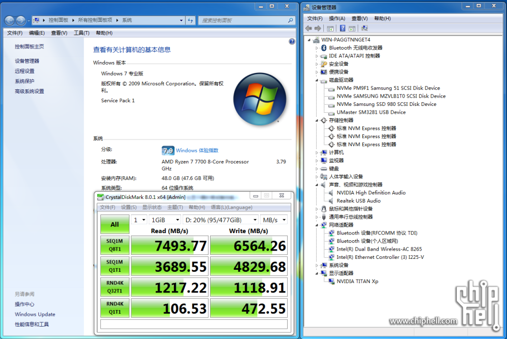The height and width of the screenshot is (339, 507).
Task: Click the help question mark in System window
Action: 292,41
